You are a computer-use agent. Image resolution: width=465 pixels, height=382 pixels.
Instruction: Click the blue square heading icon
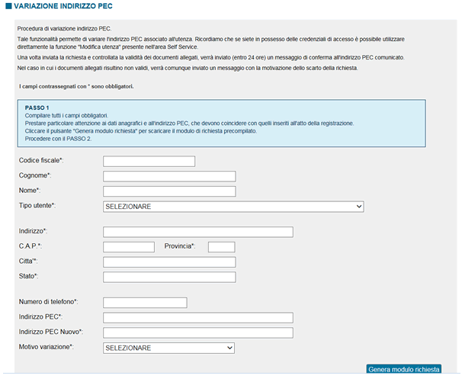[x=8, y=6]
